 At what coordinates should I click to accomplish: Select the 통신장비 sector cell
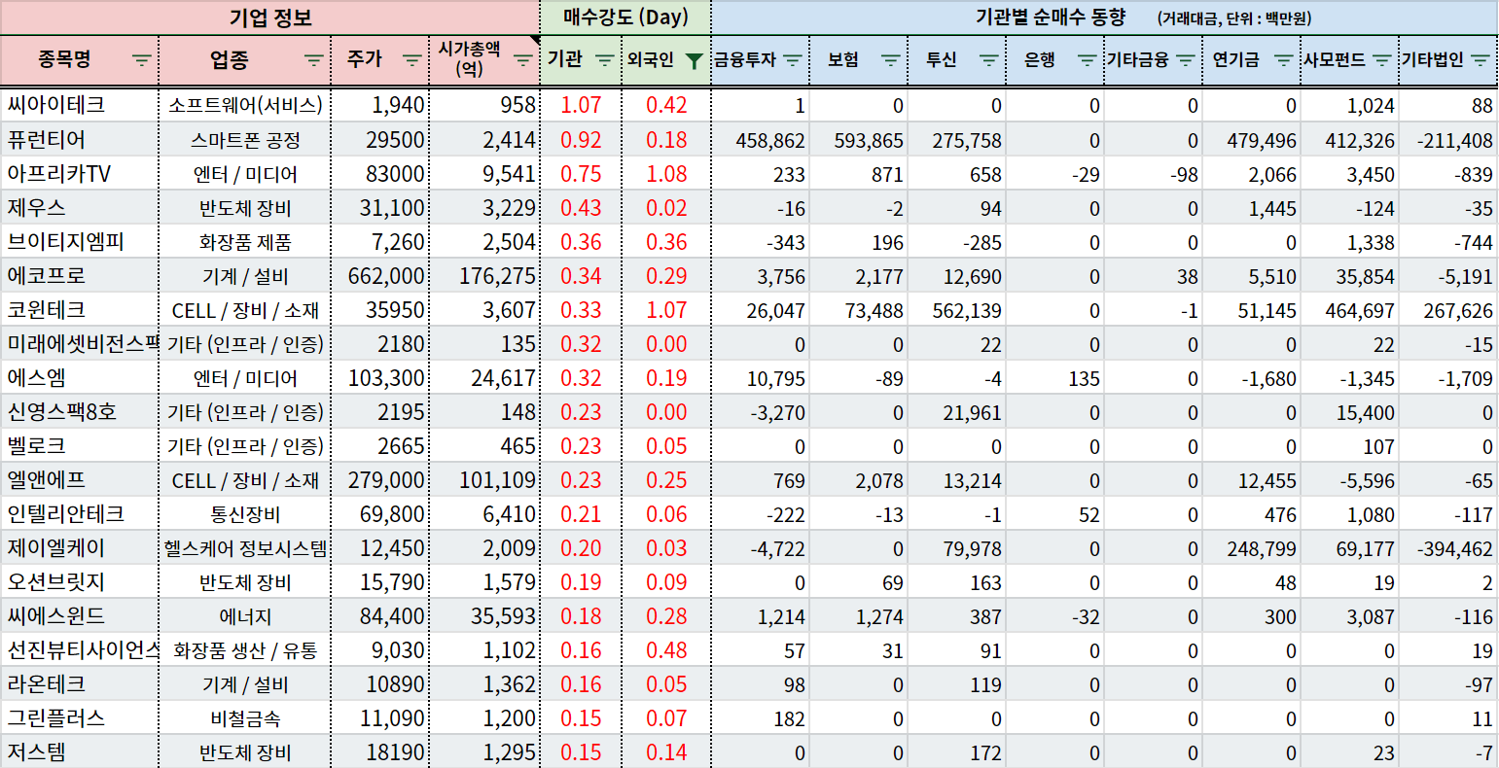pos(245,513)
